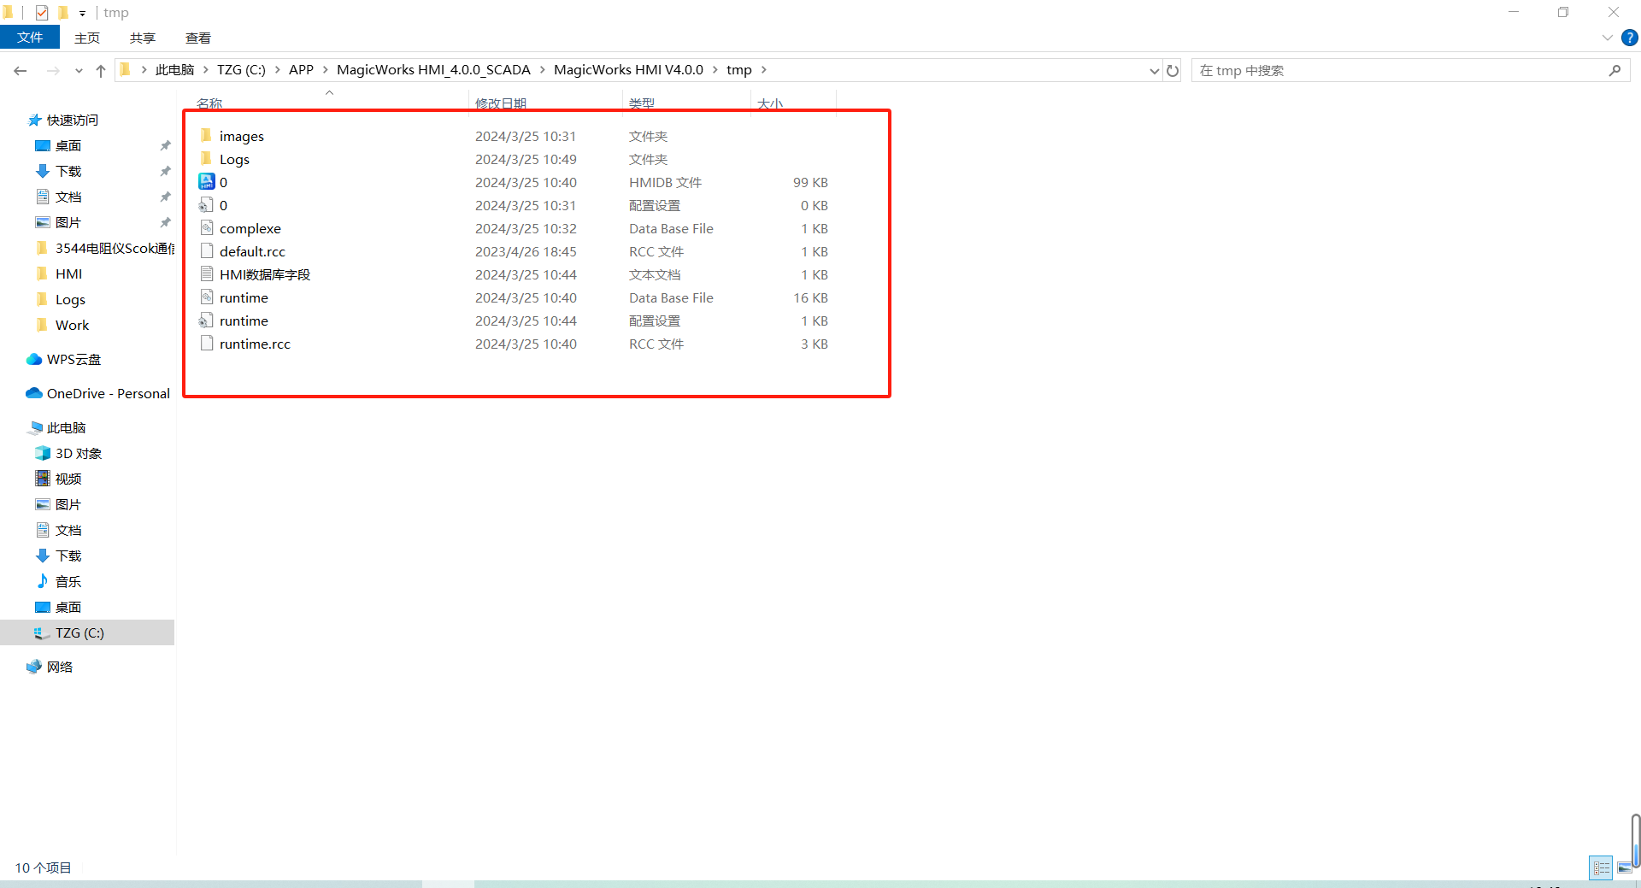The height and width of the screenshot is (888, 1641).
Task: Open 网络 in the navigation pane
Action: coord(59,667)
